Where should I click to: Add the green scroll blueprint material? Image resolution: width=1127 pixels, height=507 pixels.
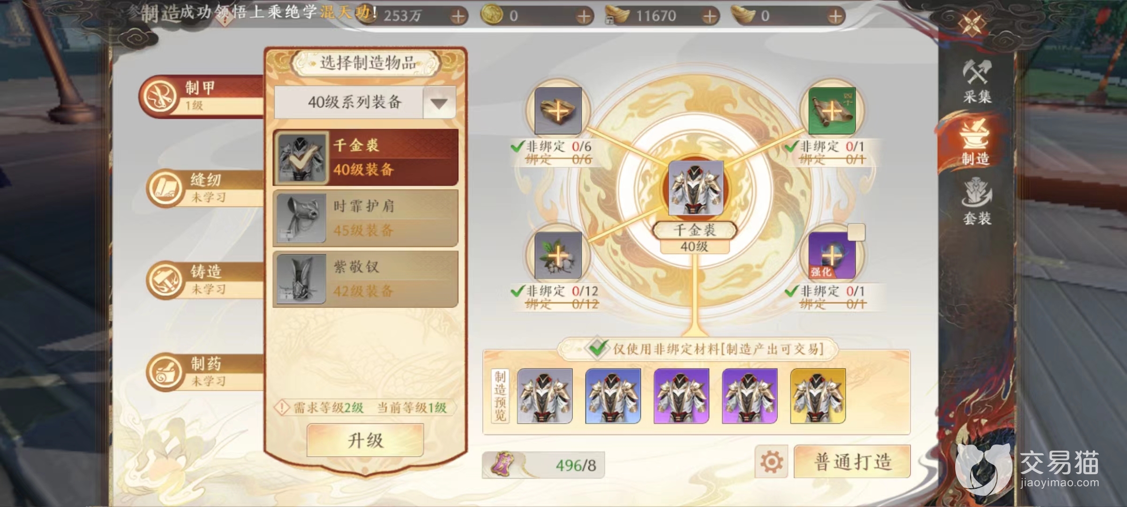[832, 111]
